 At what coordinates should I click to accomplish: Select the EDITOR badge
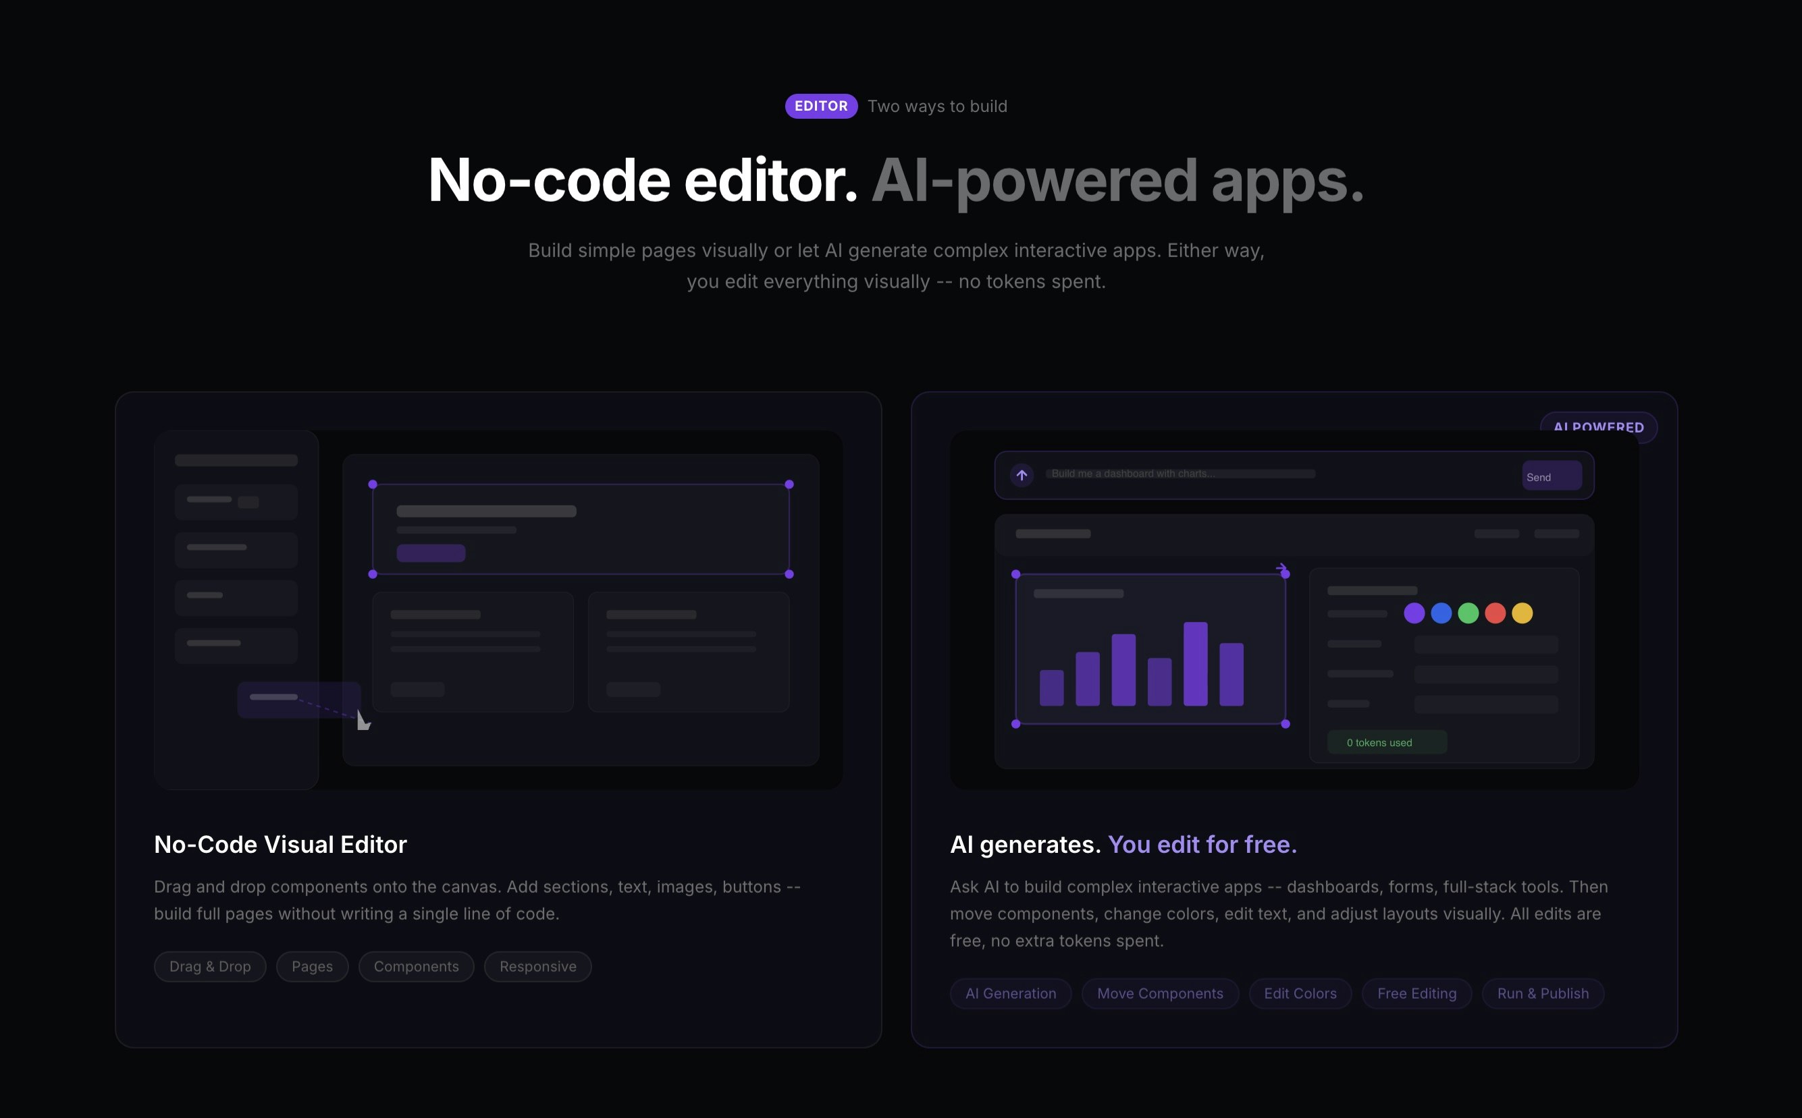tap(820, 106)
